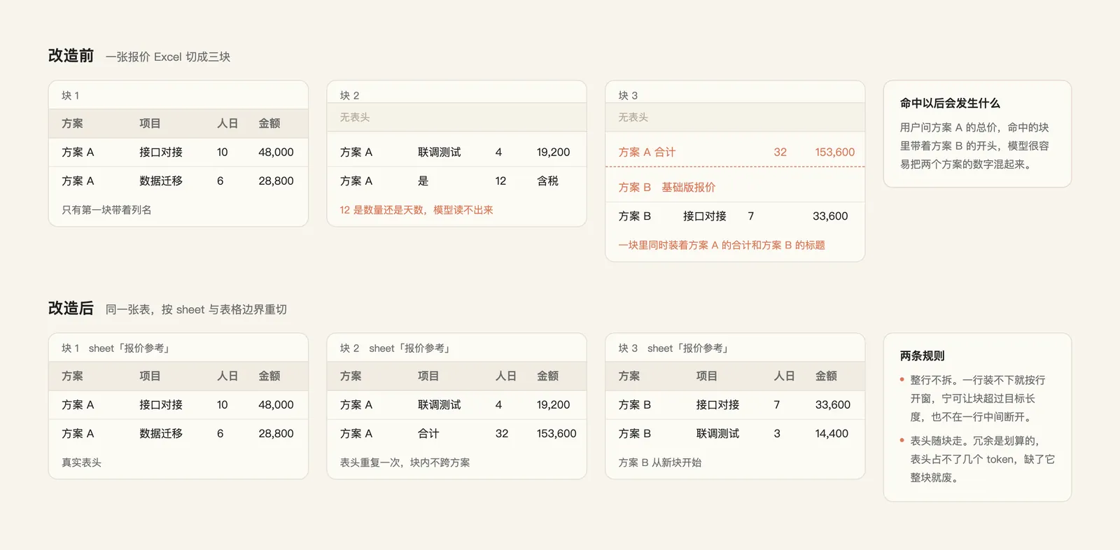Click the 改造前 section heading
This screenshot has width=1120, height=550.
click(71, 56)
